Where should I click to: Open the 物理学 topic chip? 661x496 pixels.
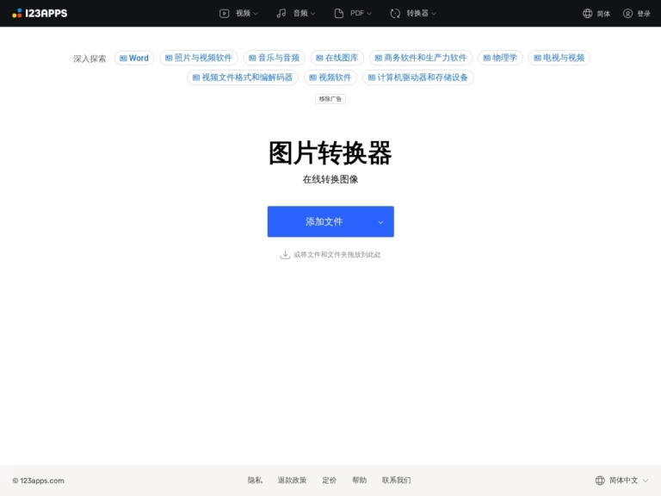(500, 58)
